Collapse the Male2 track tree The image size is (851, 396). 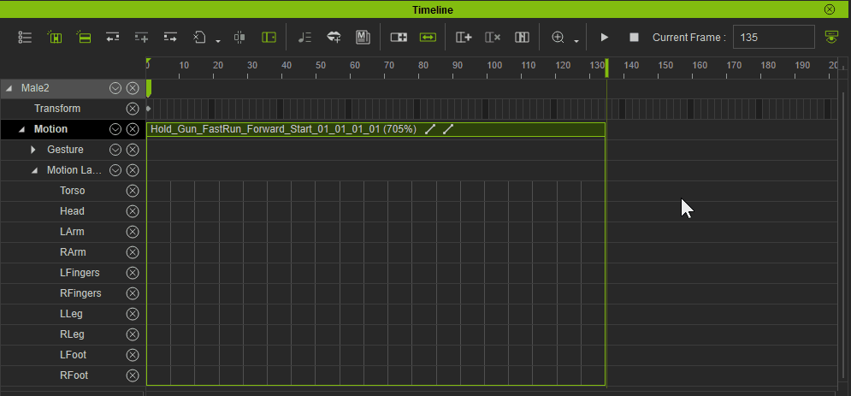[x=9, y=88]
